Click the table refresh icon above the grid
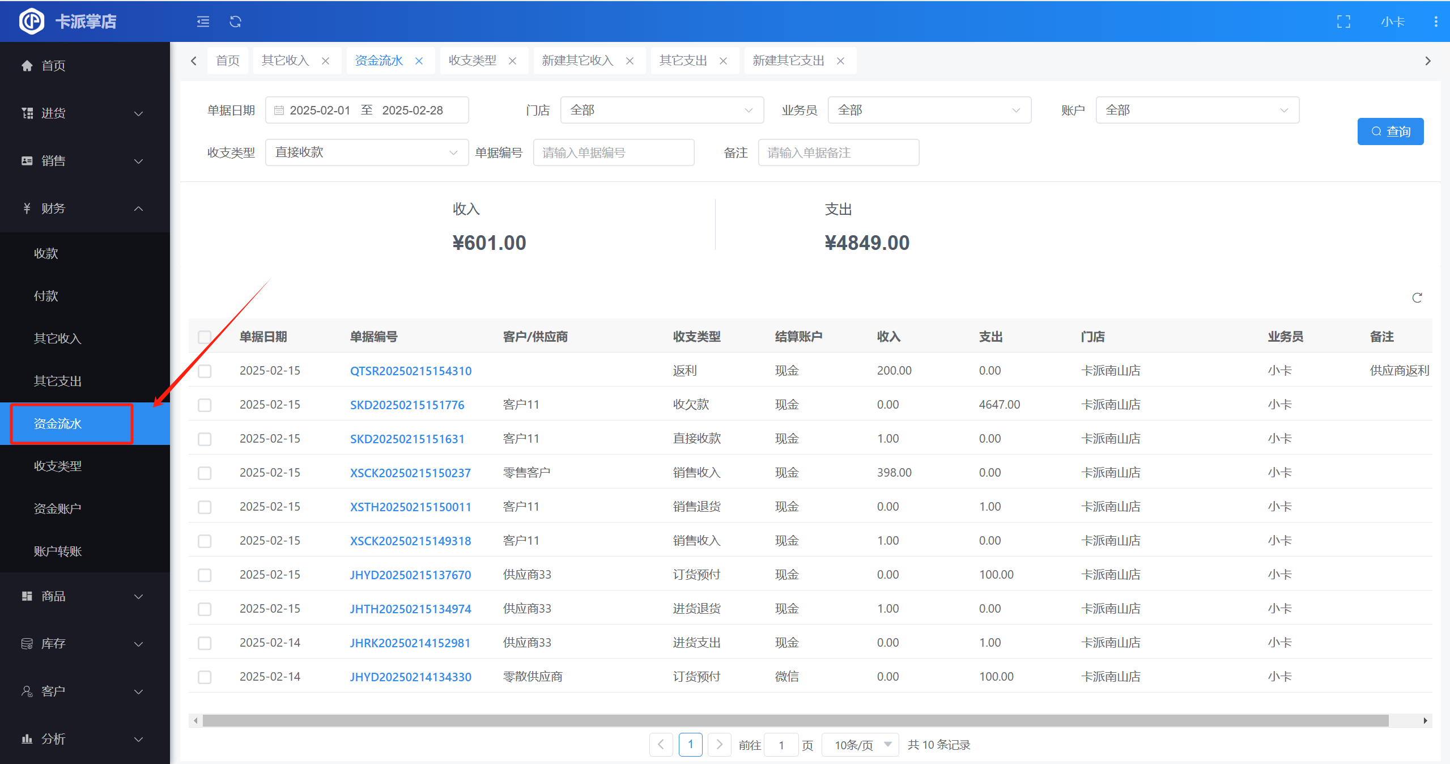The width and height of the screenshot is (1450, 764). pyautogui.click(x=1417, y=298)
